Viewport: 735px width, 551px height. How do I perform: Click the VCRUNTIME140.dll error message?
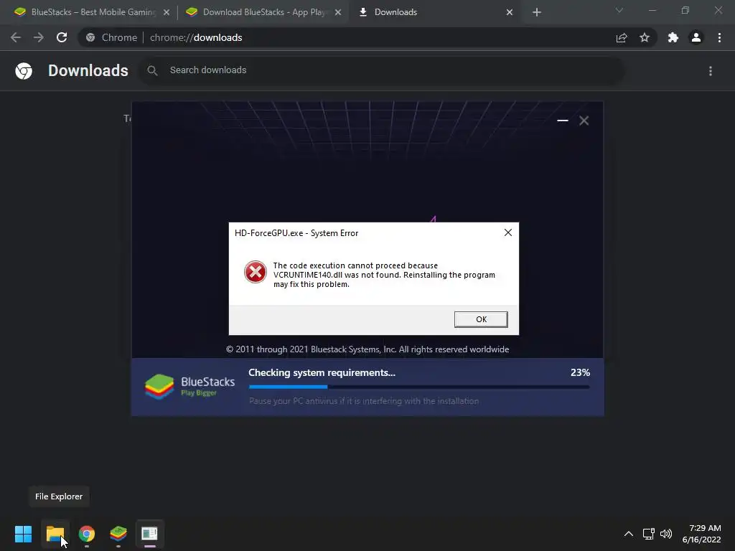point(384,275)
